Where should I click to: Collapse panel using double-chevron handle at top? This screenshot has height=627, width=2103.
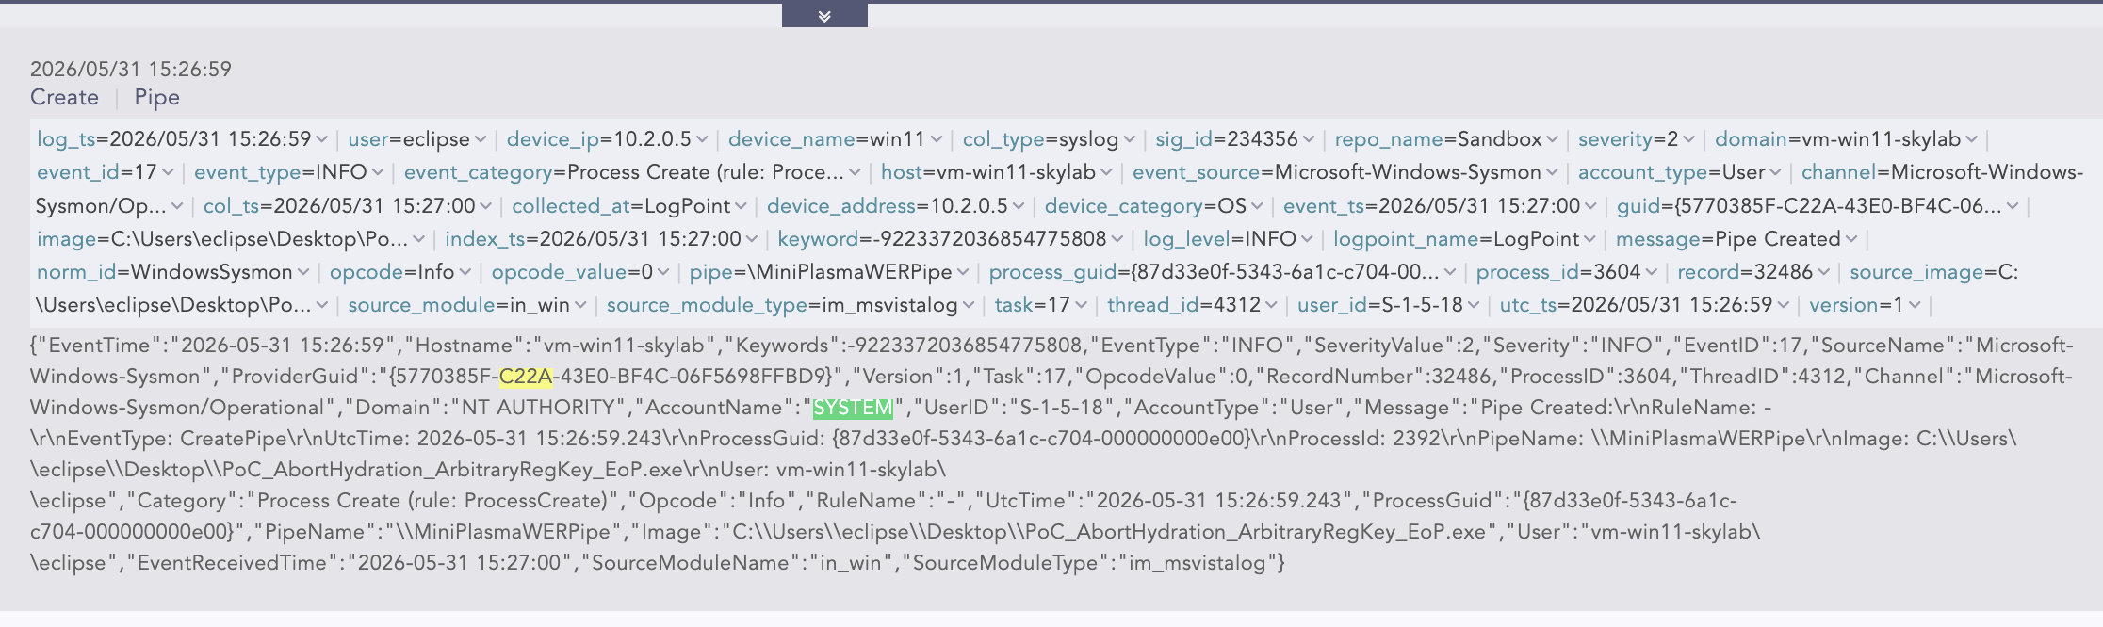pyautogui.click(x=824, y=16)
